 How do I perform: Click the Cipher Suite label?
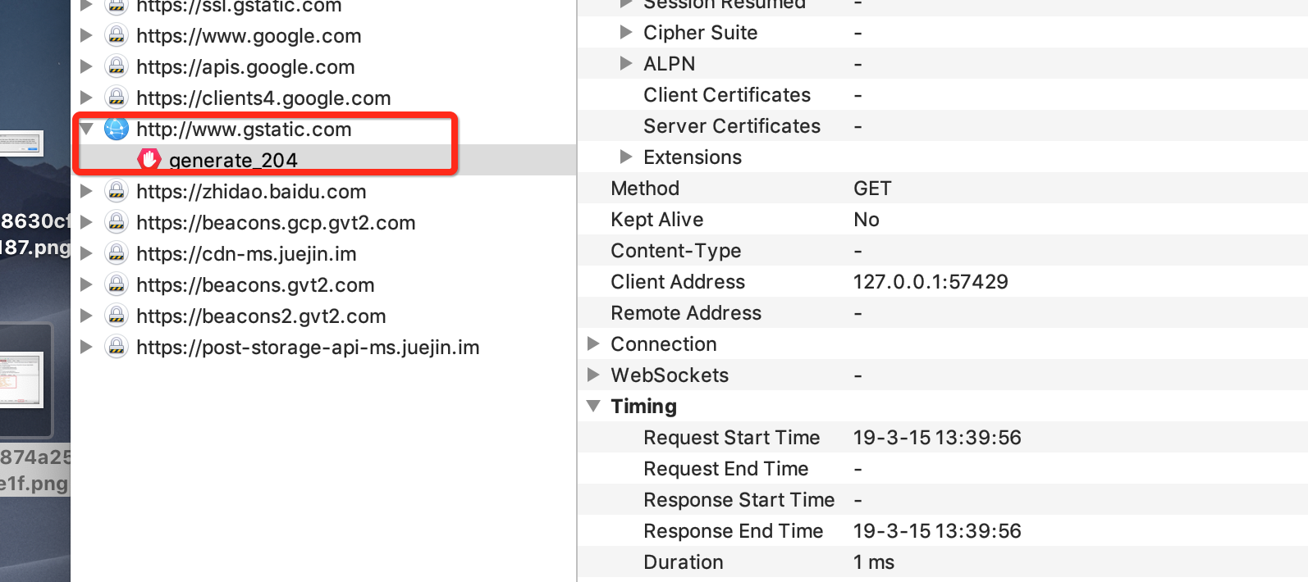(700, 33)
